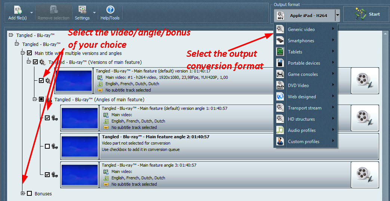Select Tablets in the format menu
Screen dimensions: 390x201
[x=305, y=52]
